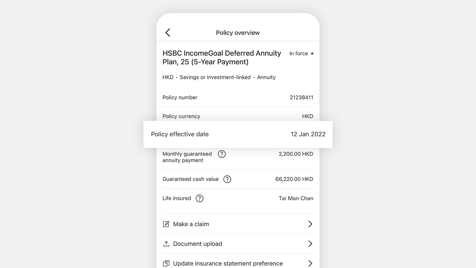Screen dimensions: 476x268
Task: Click the Policy number label
Action: click(x=180, y=97)
